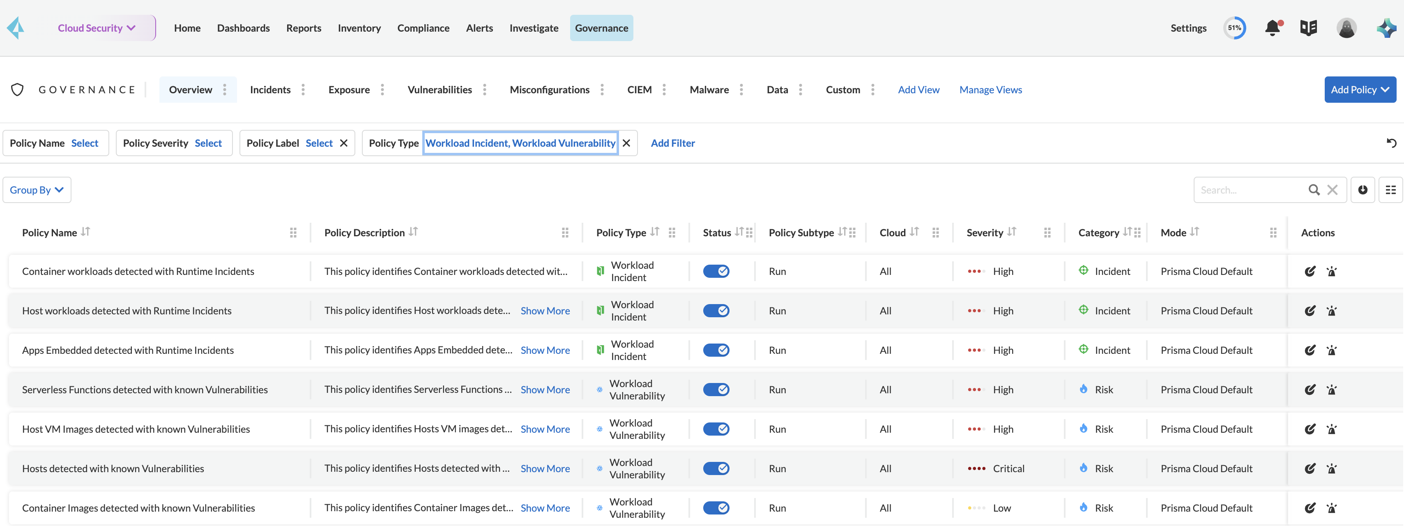Switch to the Vulnerabilities view tab
Viewport: 1404px width, 526px height.
tap(439, 90)
